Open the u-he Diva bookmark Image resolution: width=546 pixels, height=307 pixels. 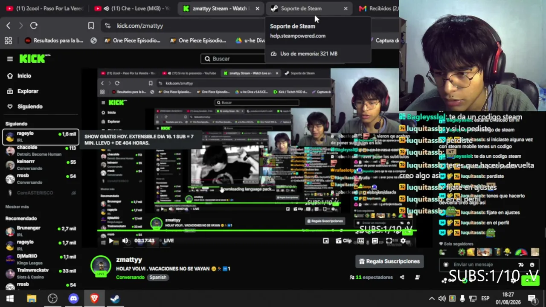pyautogui.click(x=250, y=41)
